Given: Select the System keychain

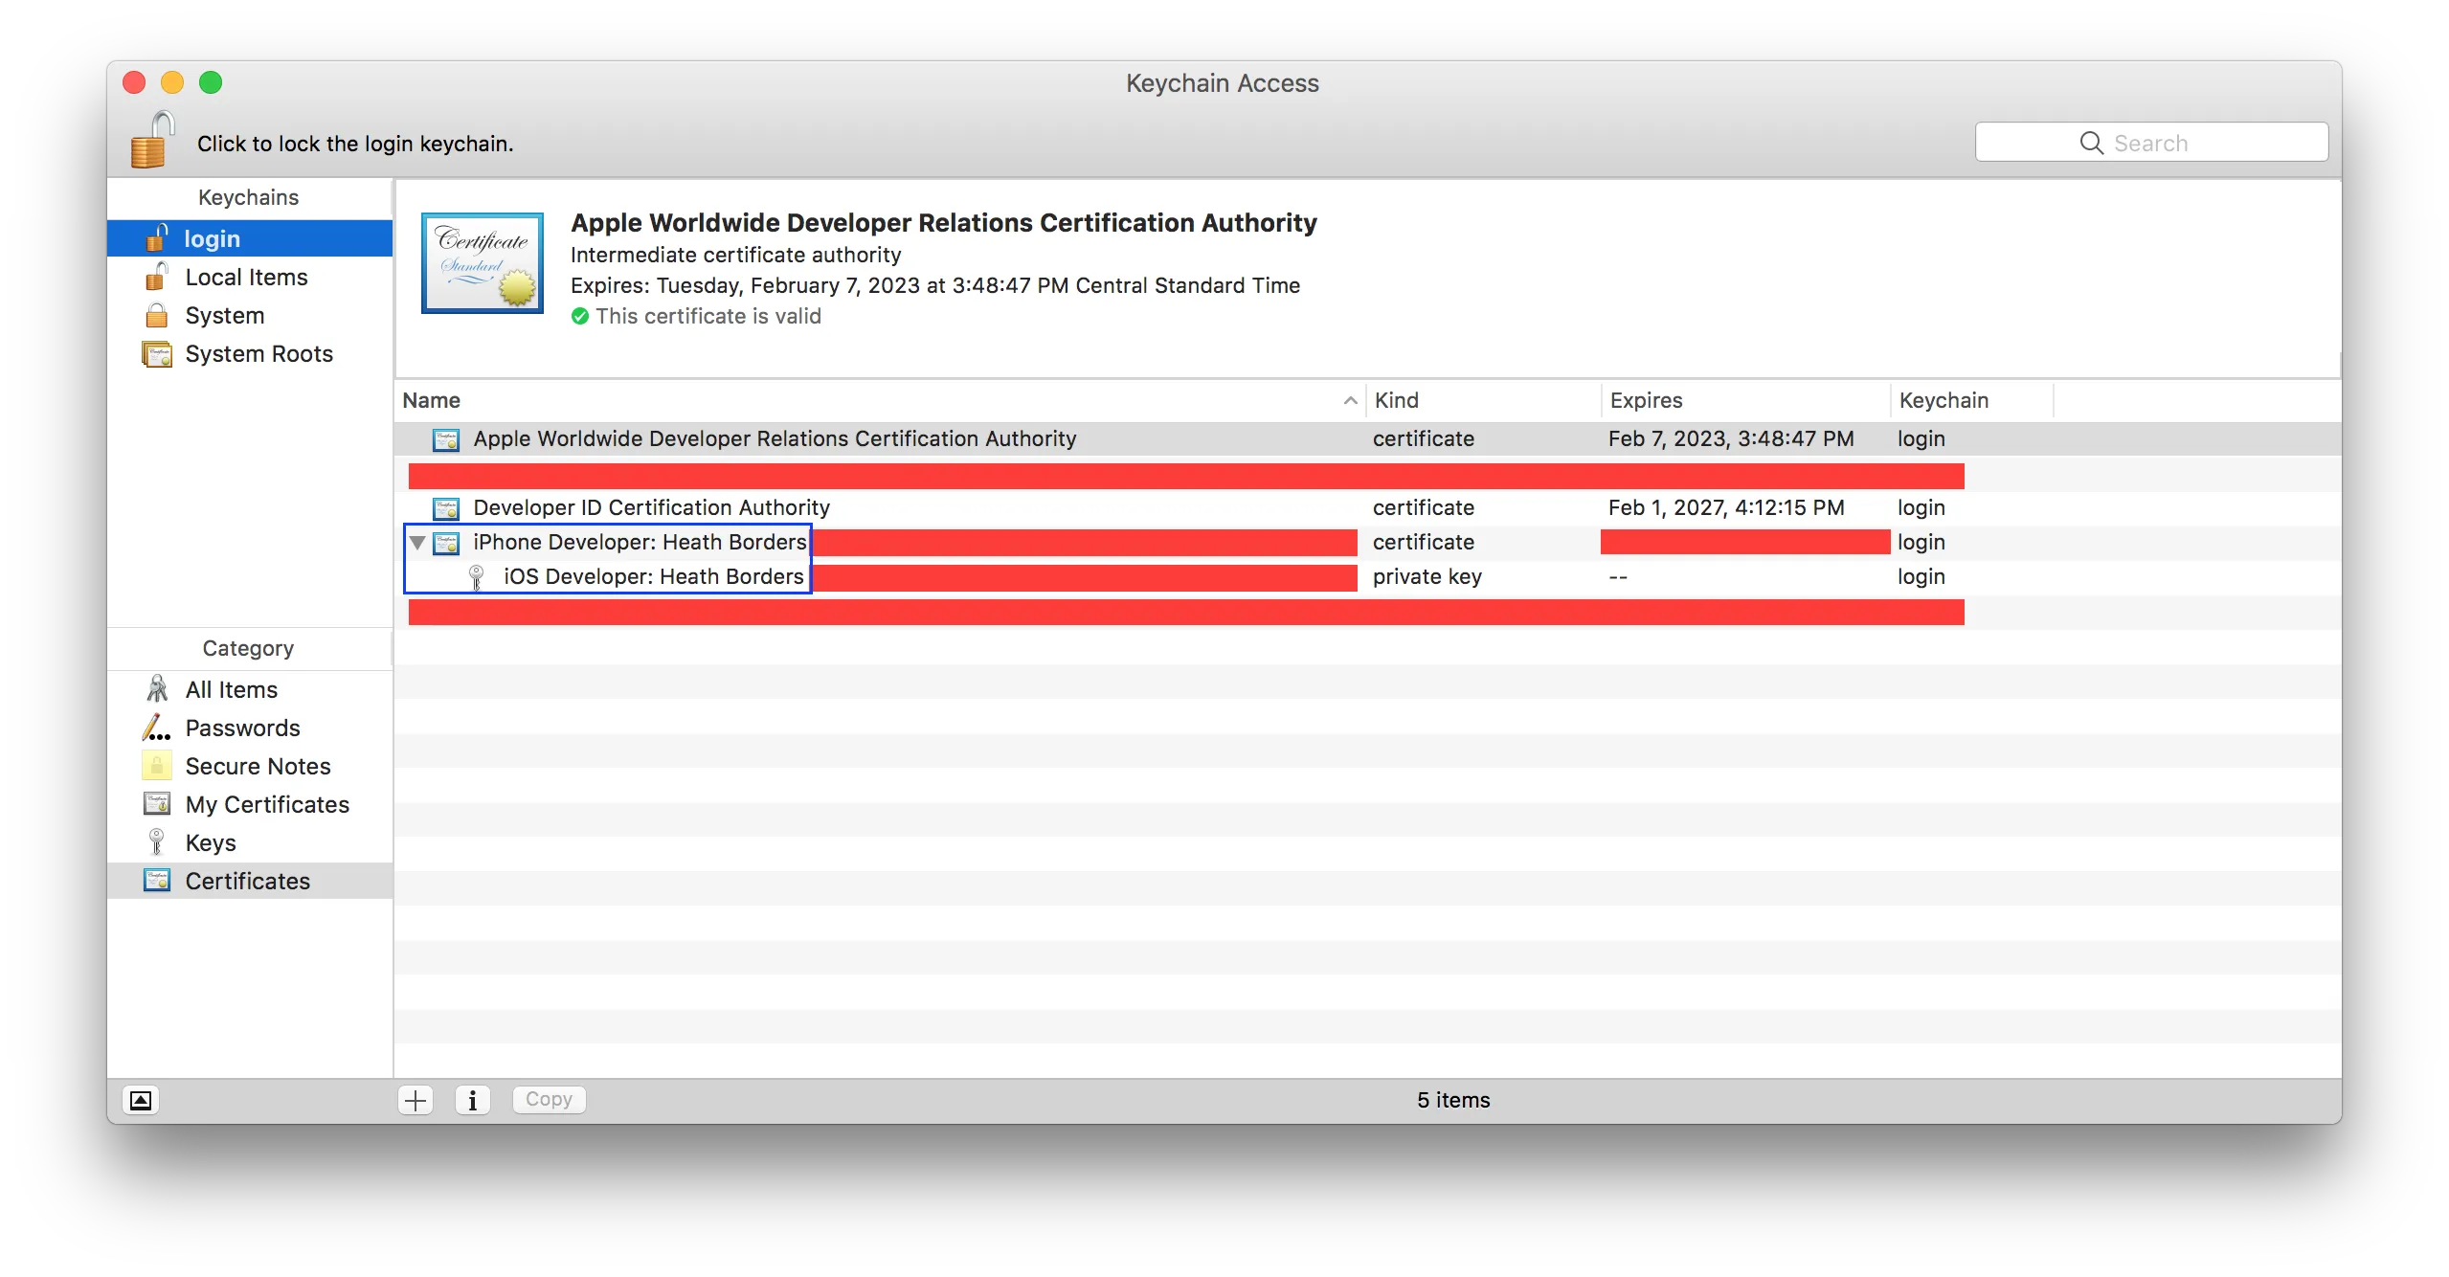Looking at the screenshot, I should [224, 316].
